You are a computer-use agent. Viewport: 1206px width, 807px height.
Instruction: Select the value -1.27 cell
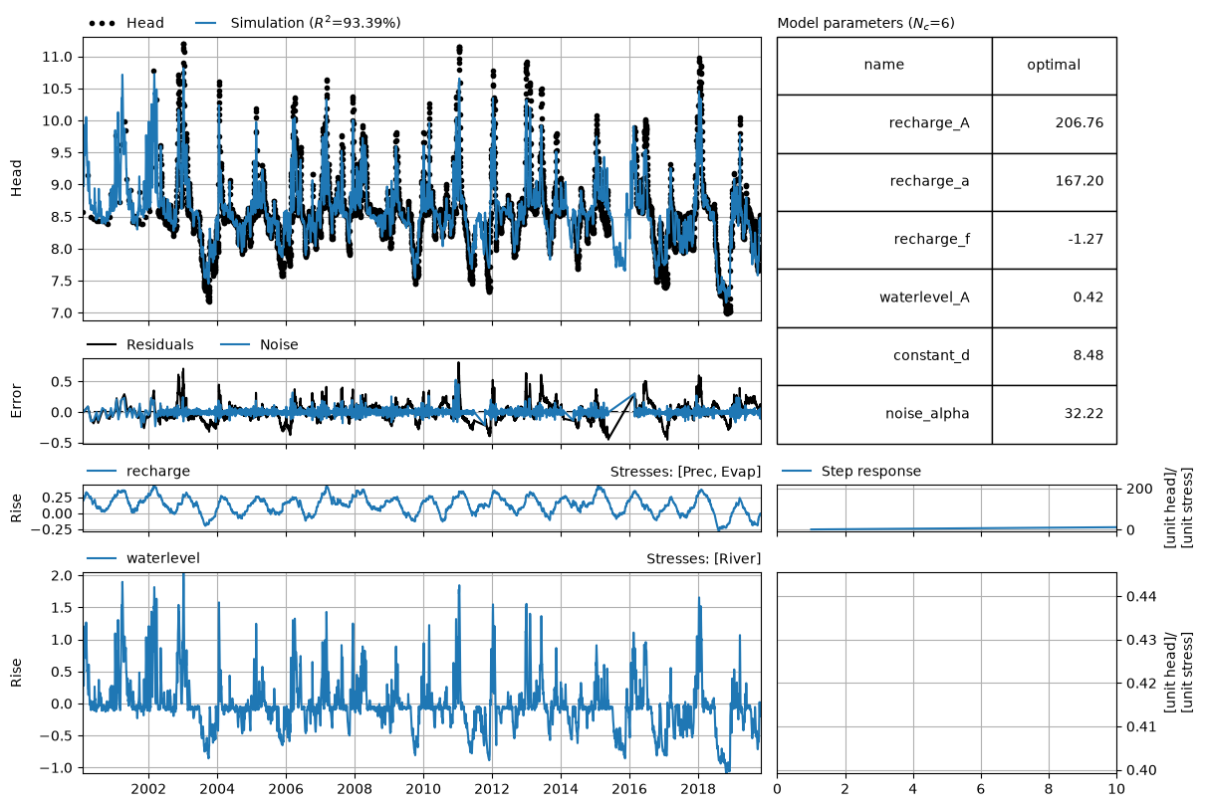[1054, 239]
